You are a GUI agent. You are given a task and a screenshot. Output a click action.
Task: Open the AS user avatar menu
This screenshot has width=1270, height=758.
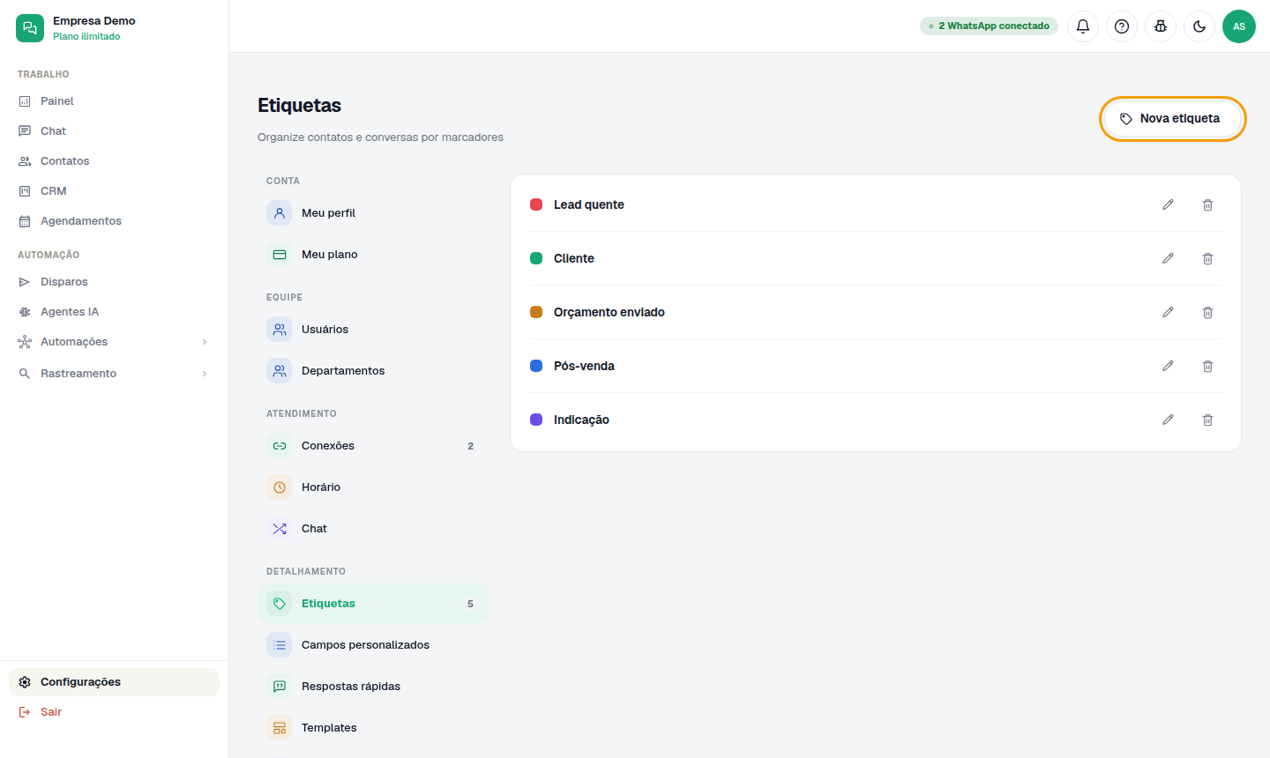[x=1239, y=26]
